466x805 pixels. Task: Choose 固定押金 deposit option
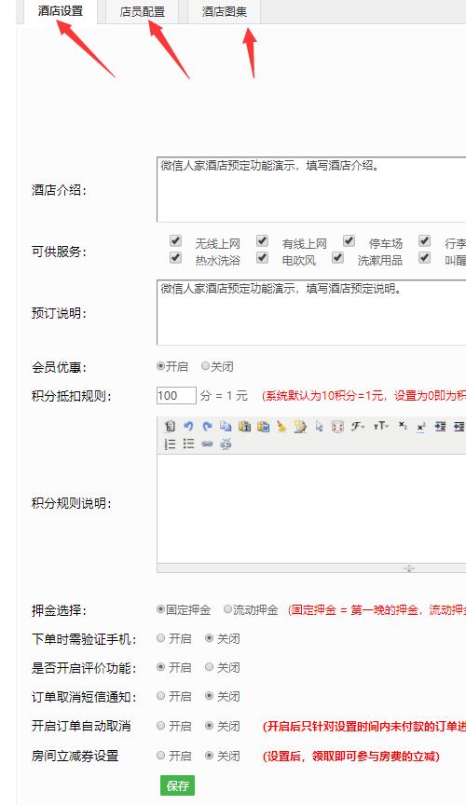pos(161,609)
